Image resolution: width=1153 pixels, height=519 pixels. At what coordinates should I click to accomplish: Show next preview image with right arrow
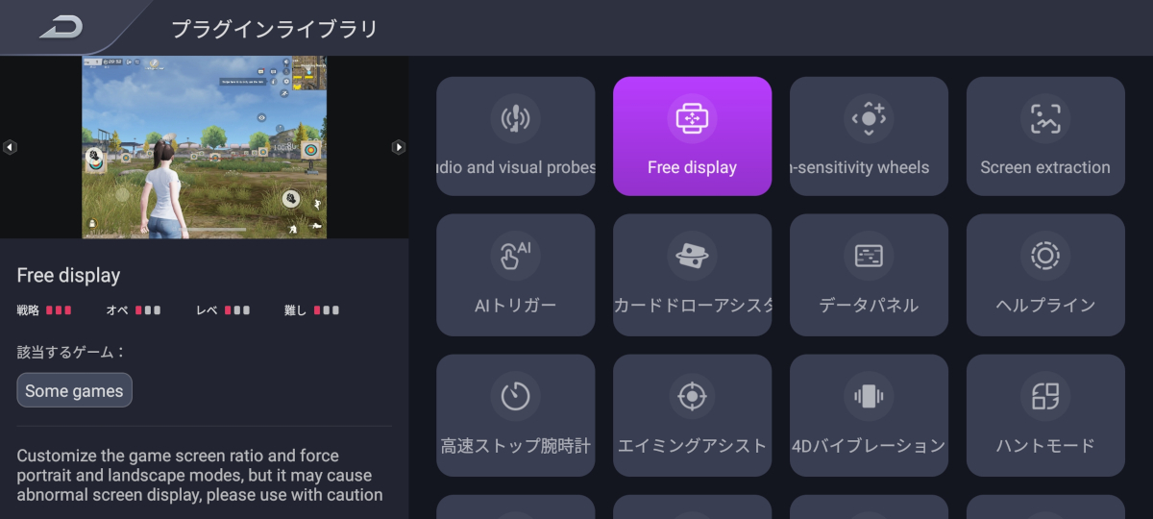coord(399,147)
